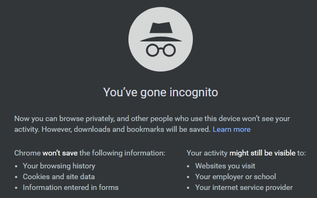Click the word "Chrome" in left column heading

[x=27, y=153]
